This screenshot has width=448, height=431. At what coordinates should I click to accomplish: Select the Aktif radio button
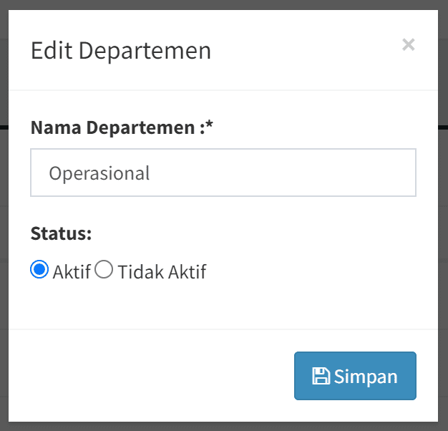click(x=39, y=270)
